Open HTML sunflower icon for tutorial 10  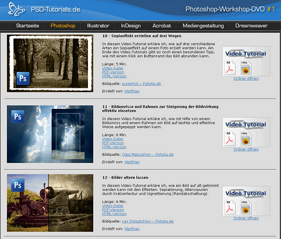click(x=246, y=68)
